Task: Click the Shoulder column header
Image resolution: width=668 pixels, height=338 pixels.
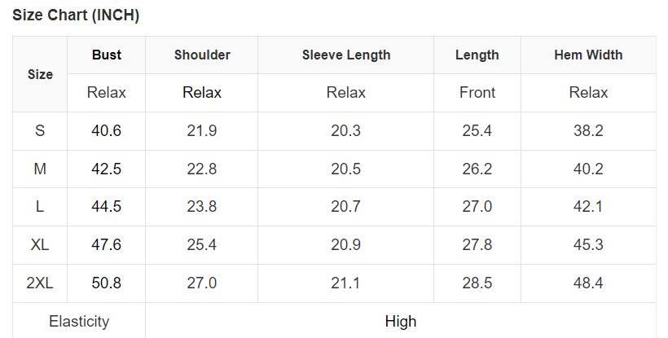Action: (202, 55)
